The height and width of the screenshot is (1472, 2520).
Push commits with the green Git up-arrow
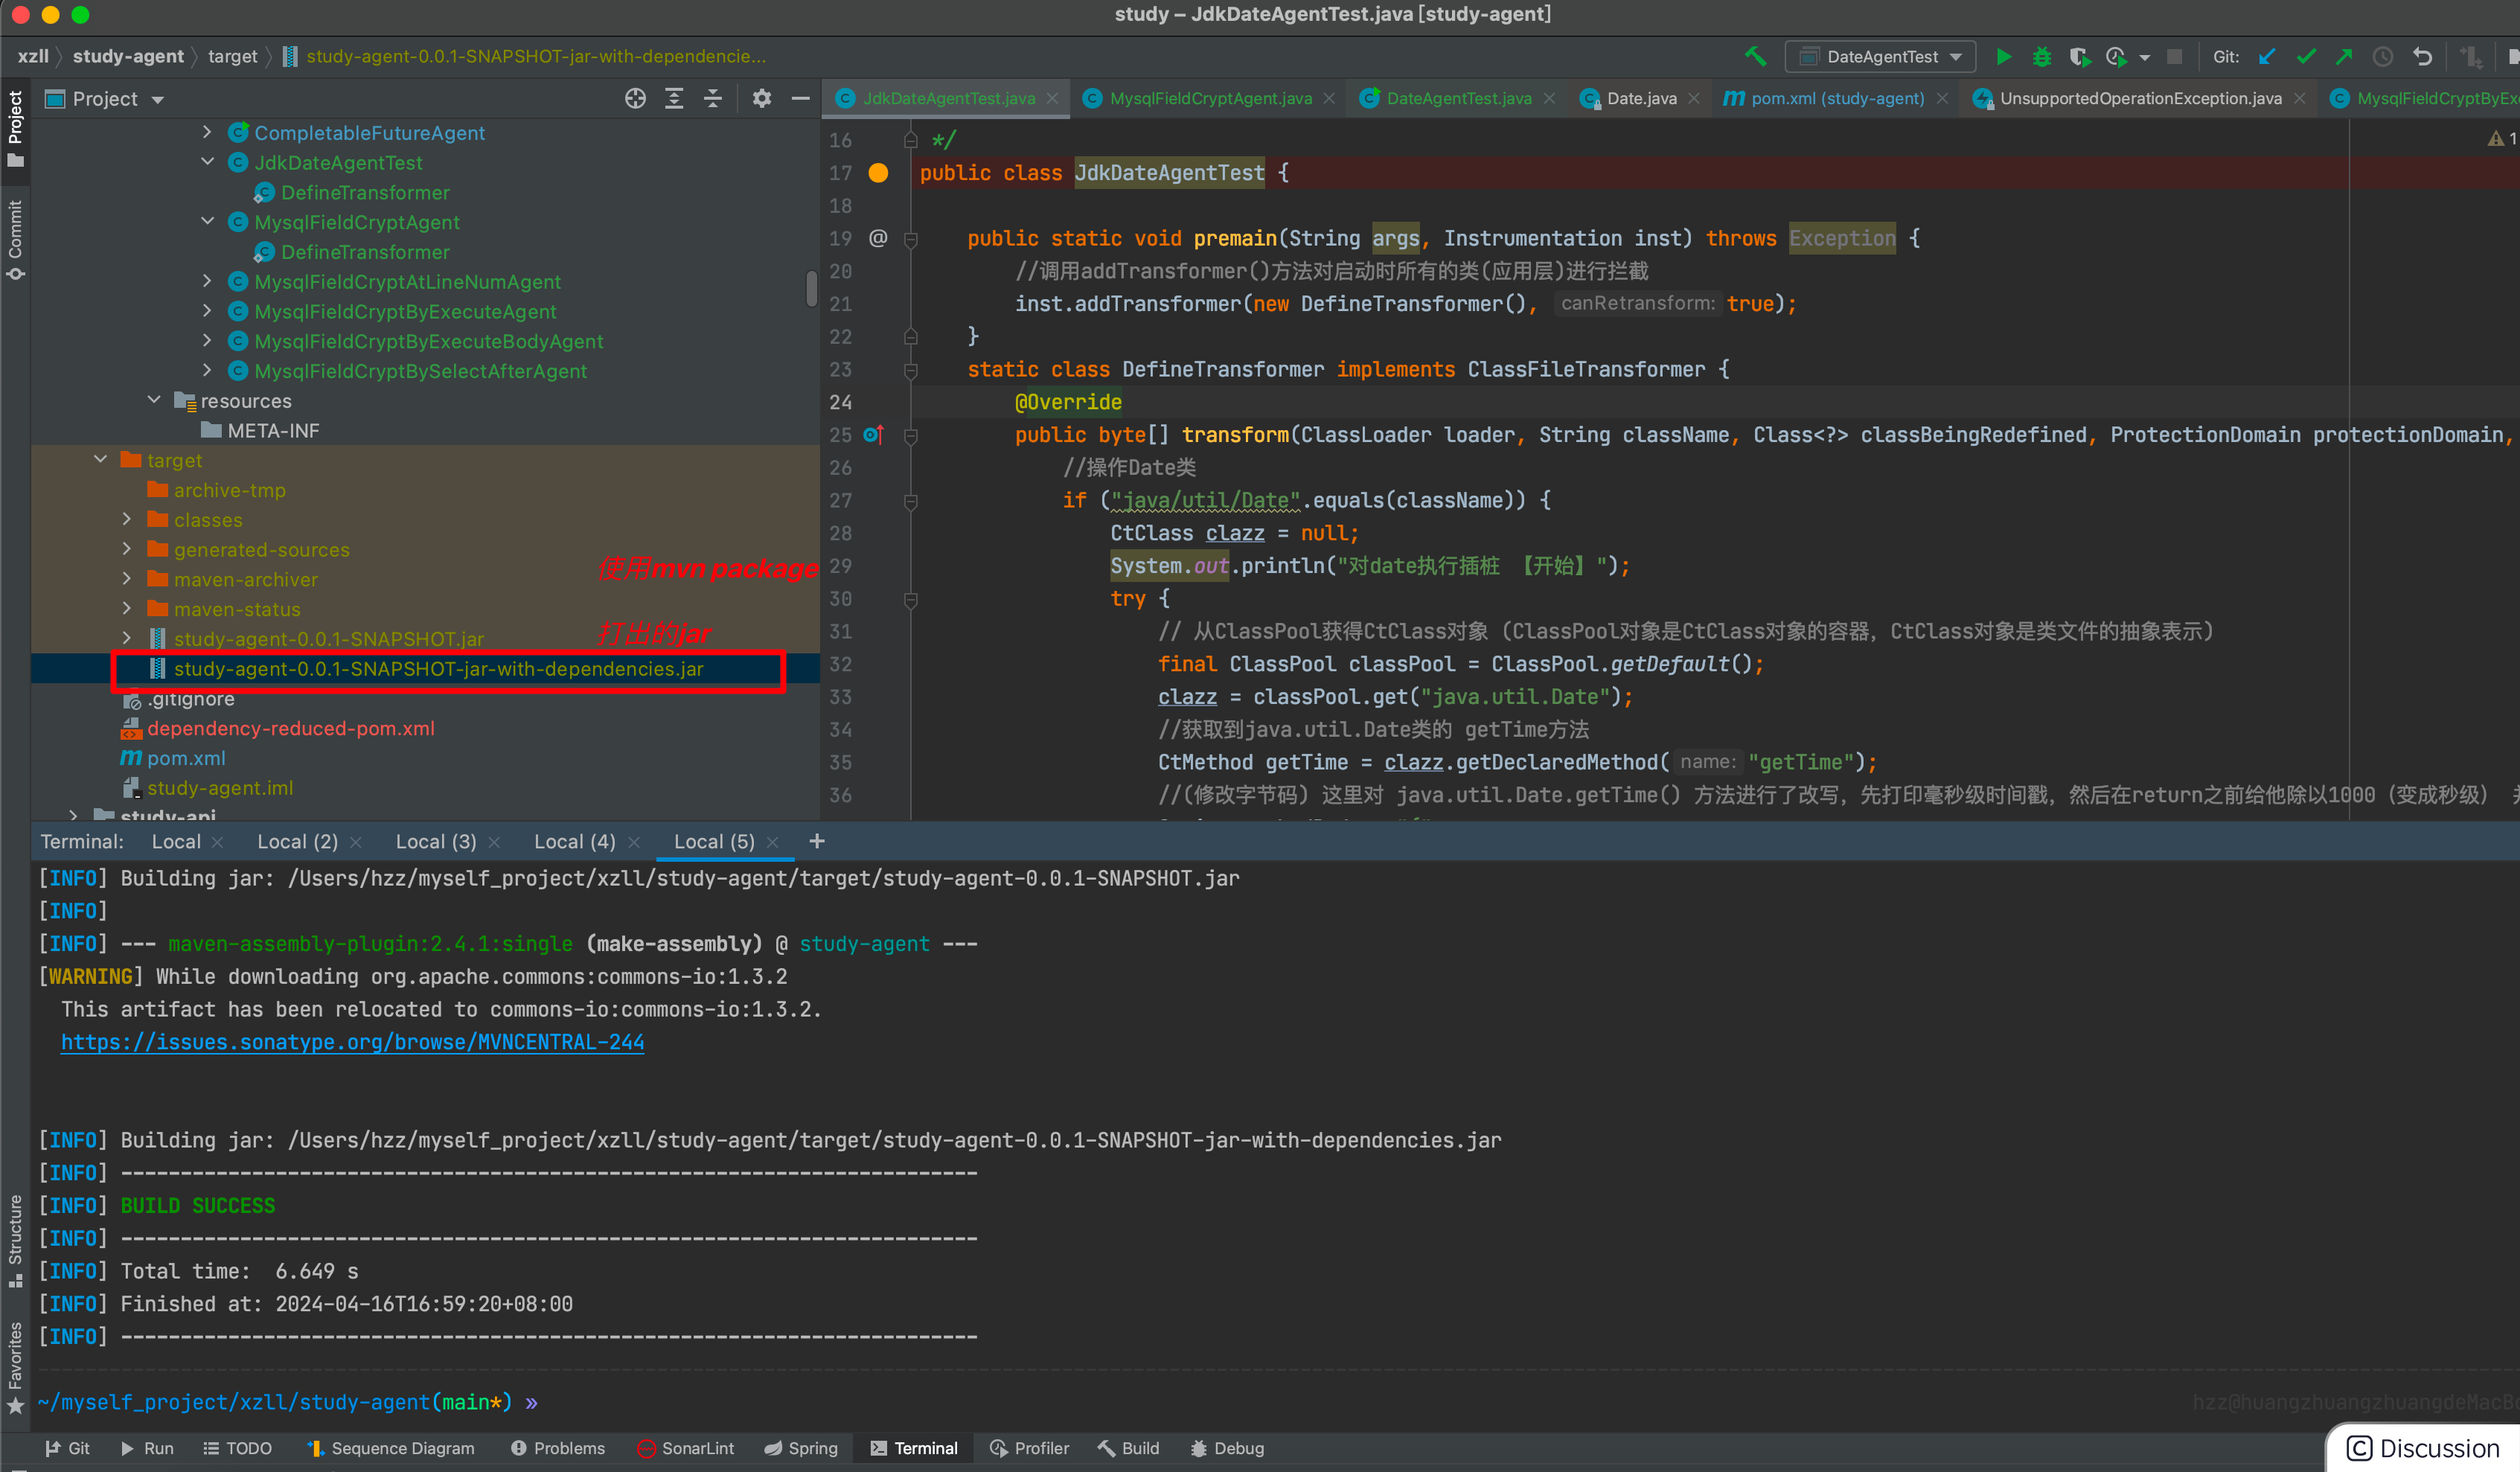(2344, 57)
